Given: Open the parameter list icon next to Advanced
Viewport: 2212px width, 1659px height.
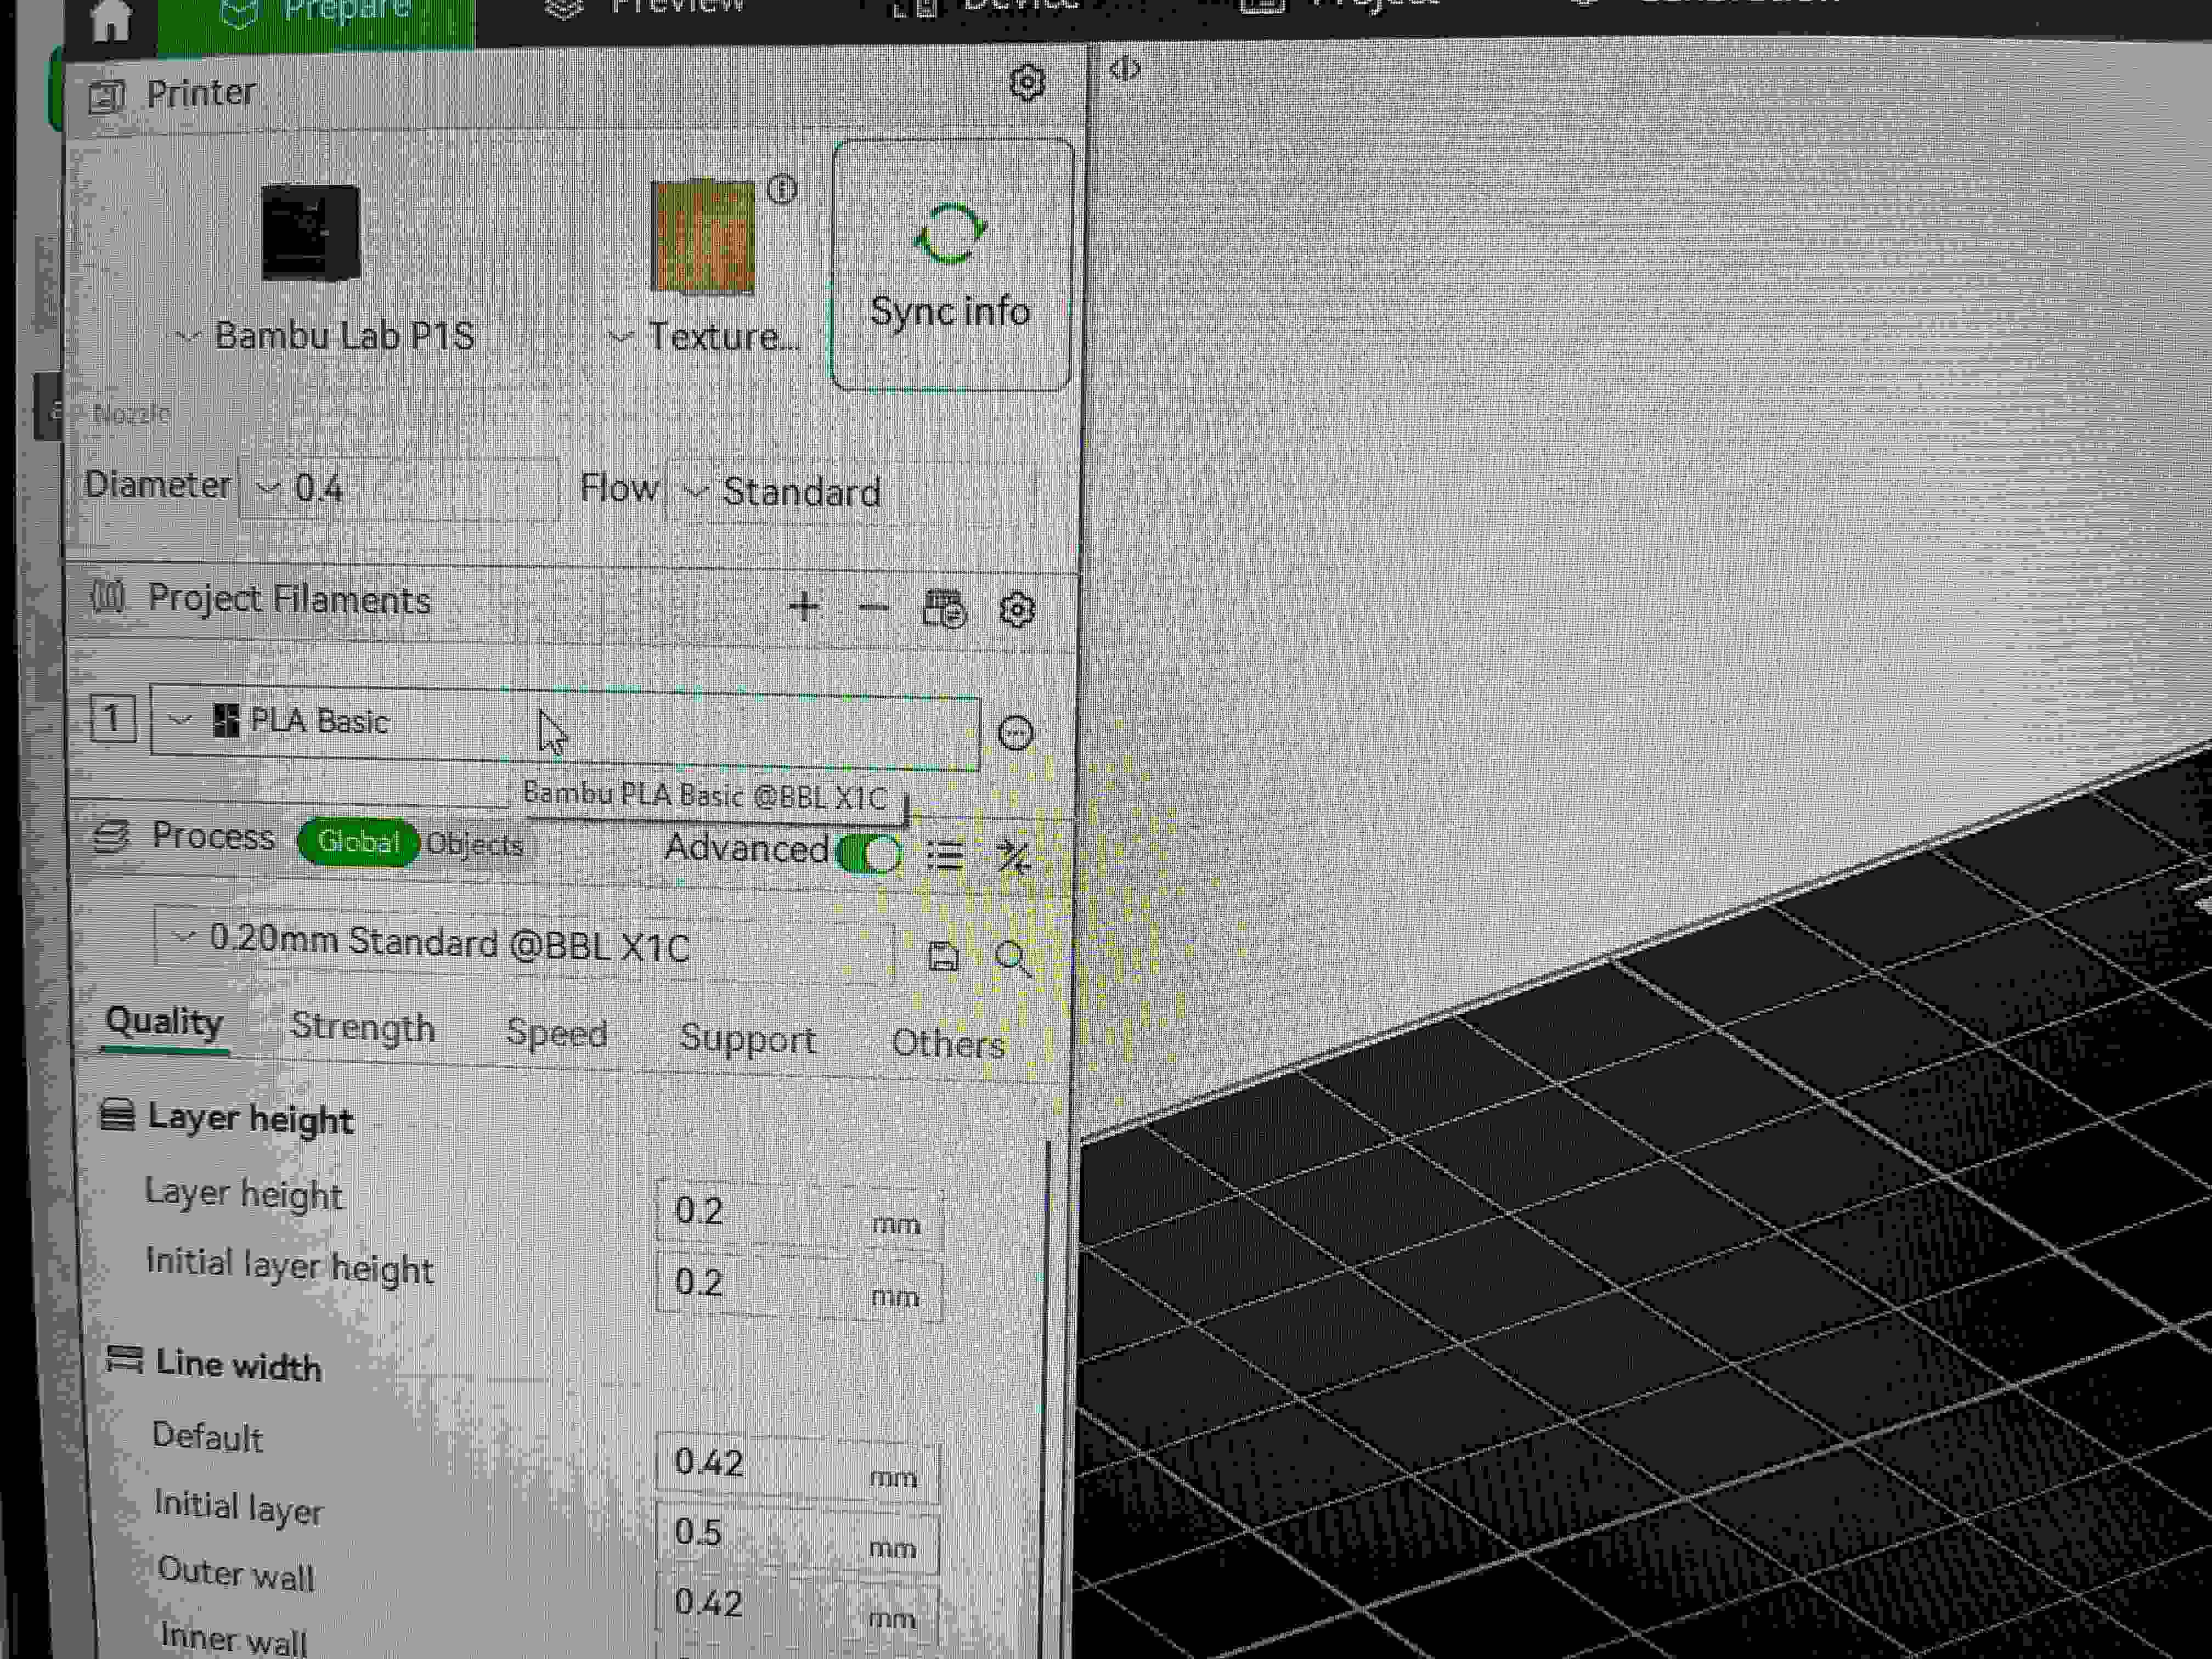Looking at the screenshot, I should (944, 855).
